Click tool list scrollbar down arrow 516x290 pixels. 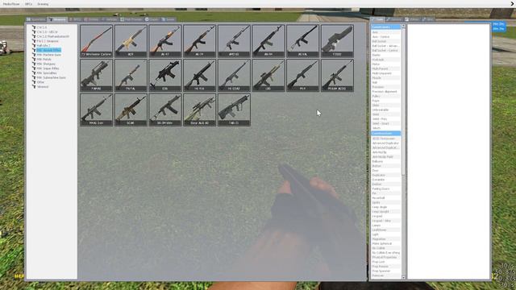403,277
